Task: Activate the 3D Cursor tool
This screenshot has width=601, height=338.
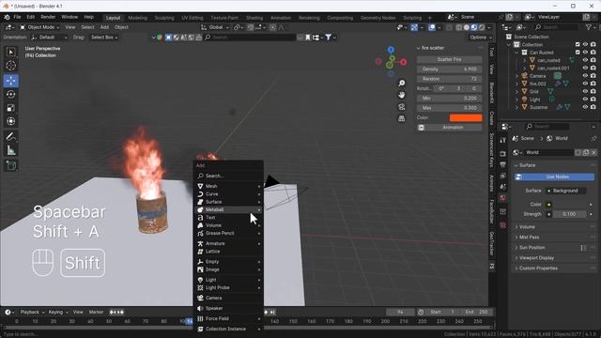Action: click(10, 66)
